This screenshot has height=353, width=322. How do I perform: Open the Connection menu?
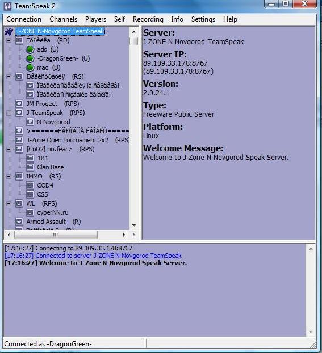tap(24, 19)
